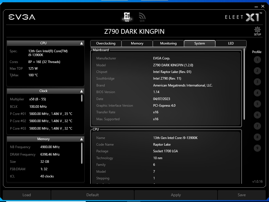269x202 pixels.
Task: Click the Memory panel scrollbar
Action: 82,153
